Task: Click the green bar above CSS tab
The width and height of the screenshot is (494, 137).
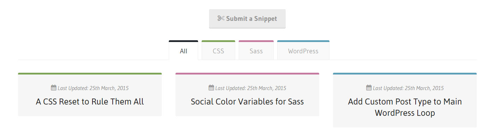Action: (218, 41)
